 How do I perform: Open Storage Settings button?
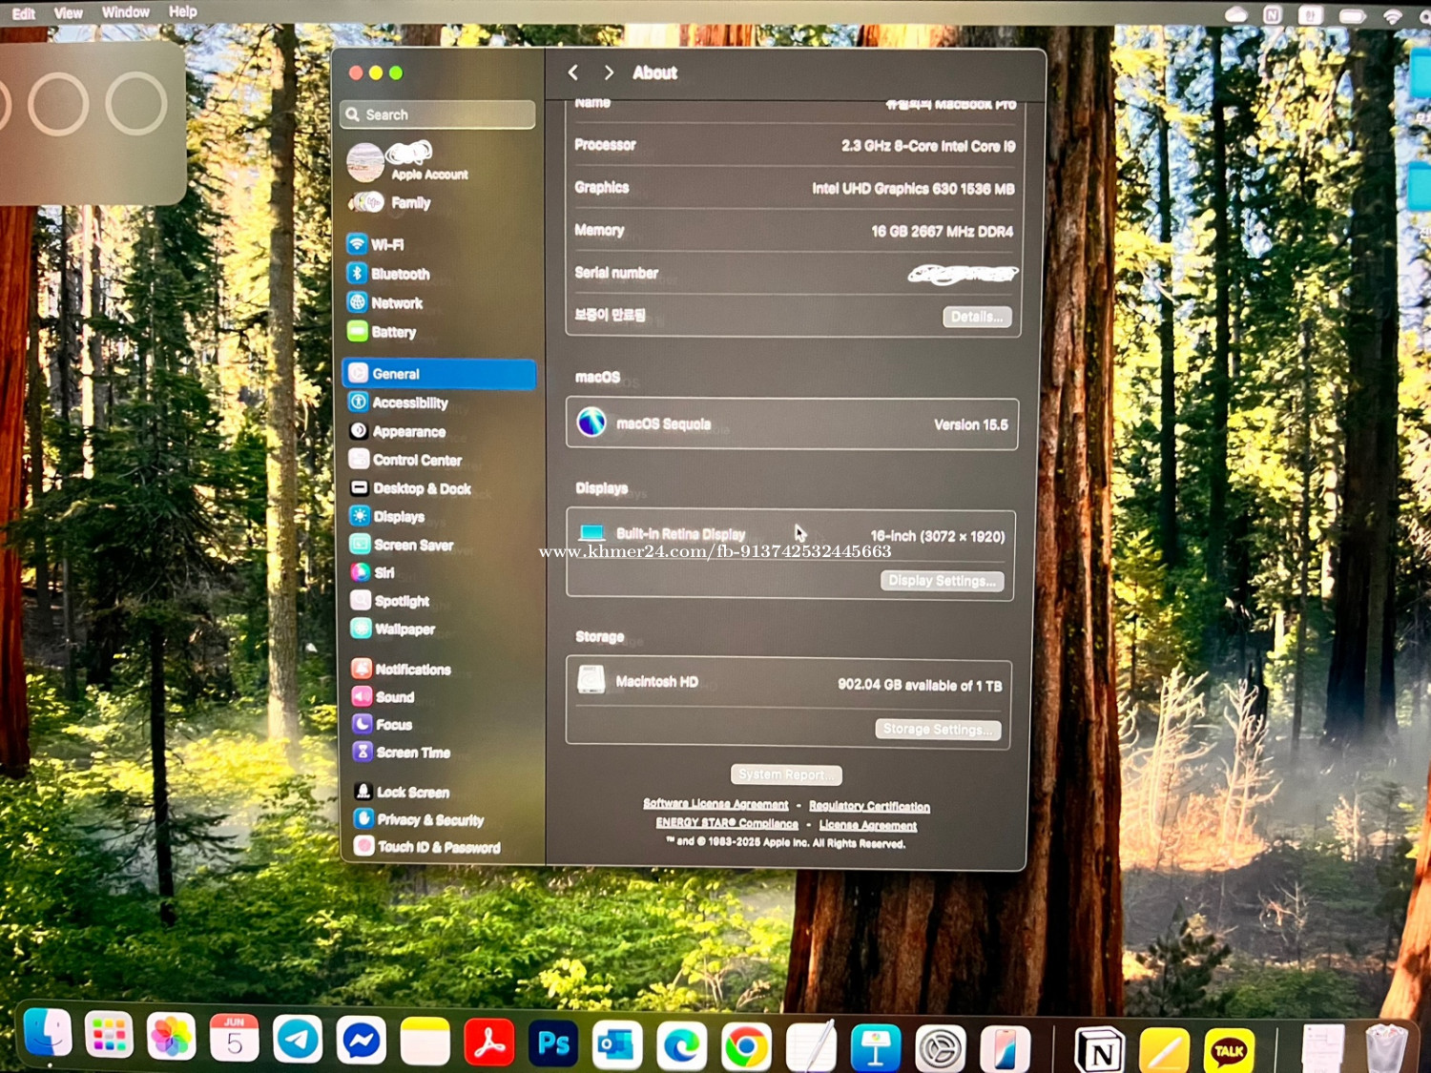[938, 730]
